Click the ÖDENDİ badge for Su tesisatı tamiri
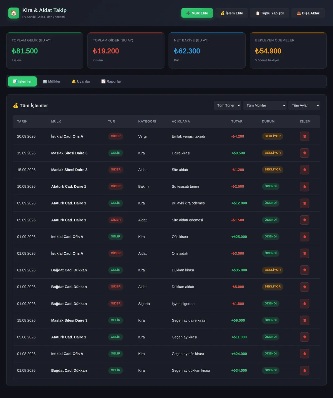This screenshot has width=333, height=398. (271, 186)
